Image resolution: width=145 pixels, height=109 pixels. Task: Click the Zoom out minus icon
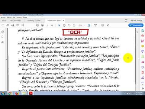tap(69, 25)
